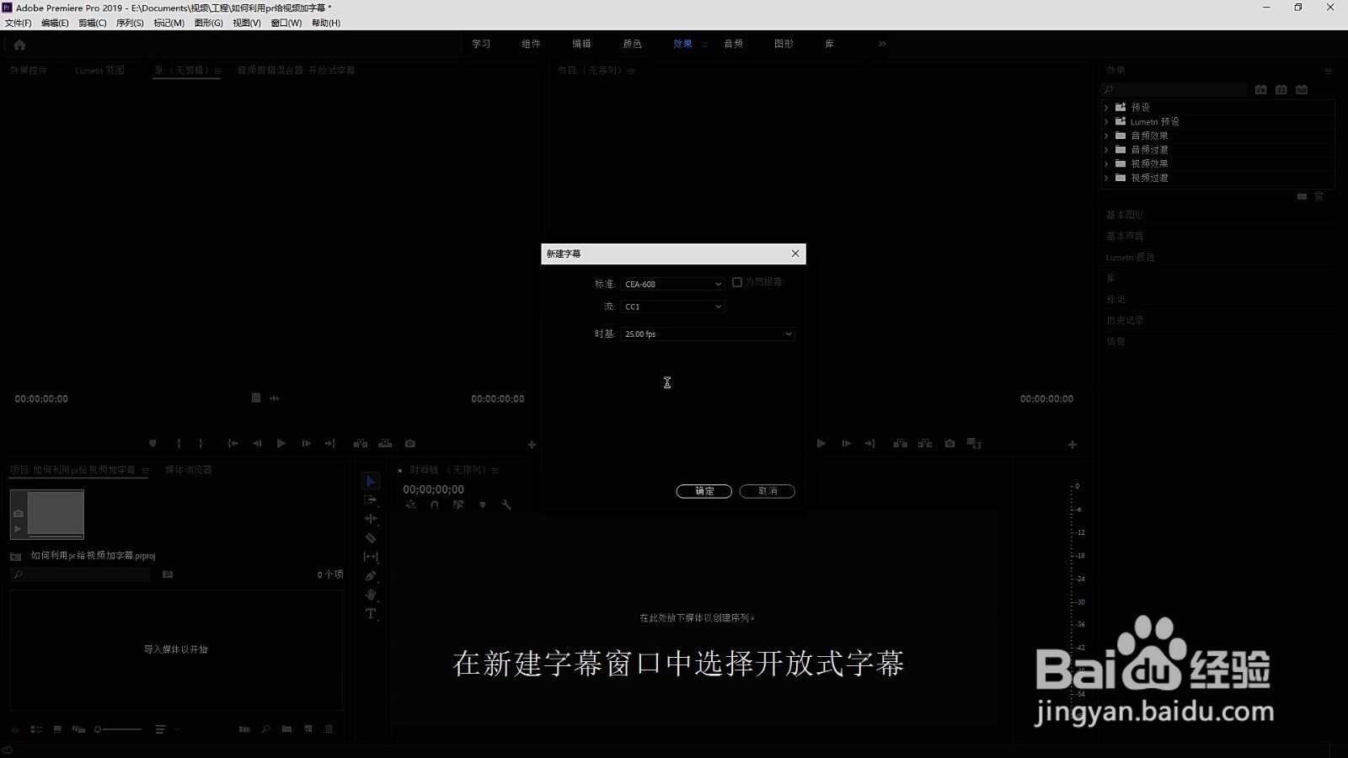The width and height of the screenshot is (1348, 758).
Task: Create new custom bin in Effects panel
Action: 1302,196
